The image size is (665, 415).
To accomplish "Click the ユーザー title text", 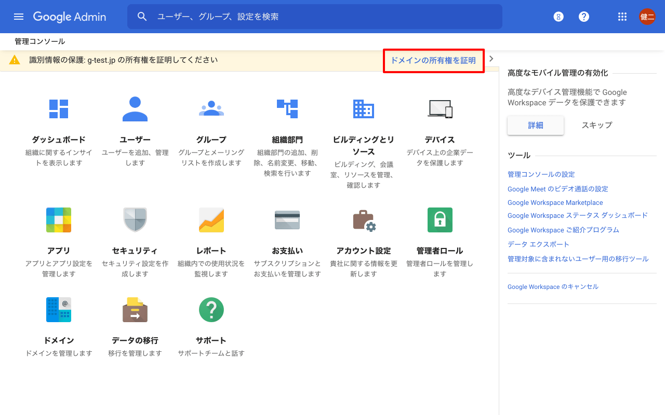I will 135,140.
